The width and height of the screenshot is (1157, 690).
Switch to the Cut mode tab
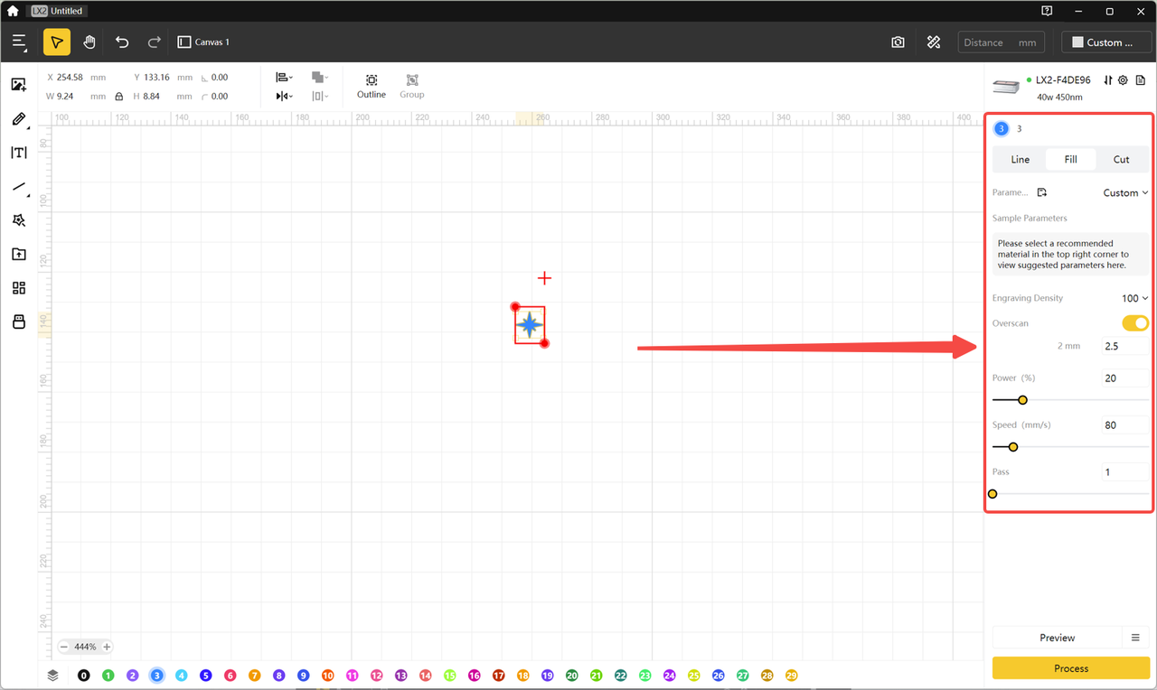[1121, 159]
